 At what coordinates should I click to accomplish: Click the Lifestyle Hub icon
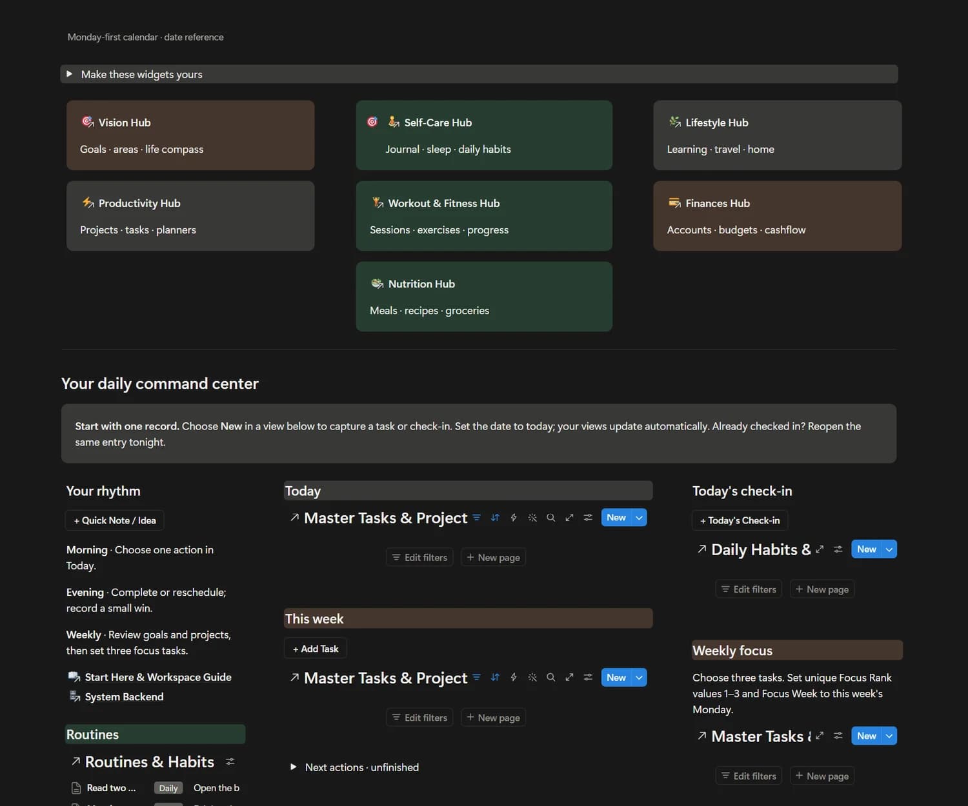[x=674, y=122]
